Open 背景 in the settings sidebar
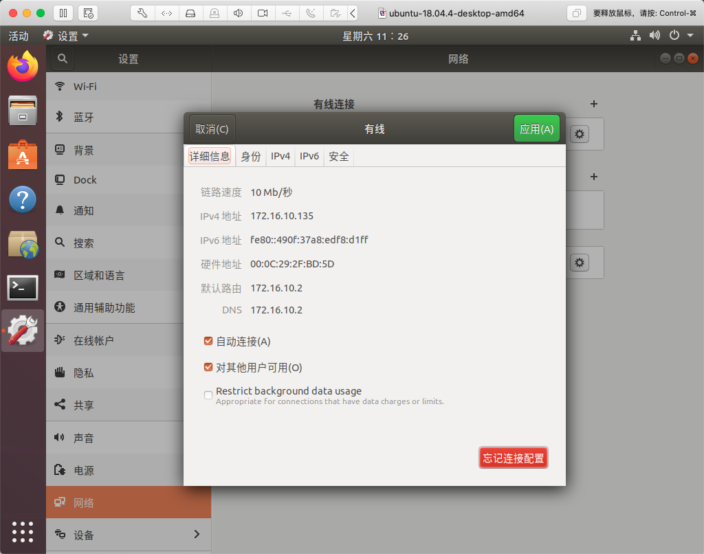 129,150
